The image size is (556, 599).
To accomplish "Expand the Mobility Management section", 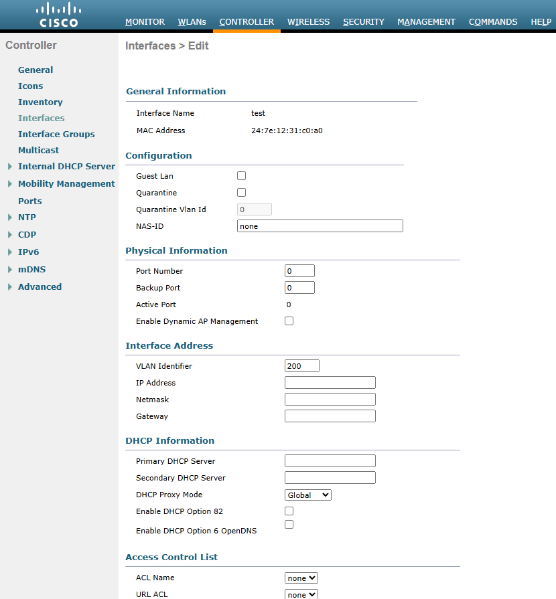I will point(66,183).
